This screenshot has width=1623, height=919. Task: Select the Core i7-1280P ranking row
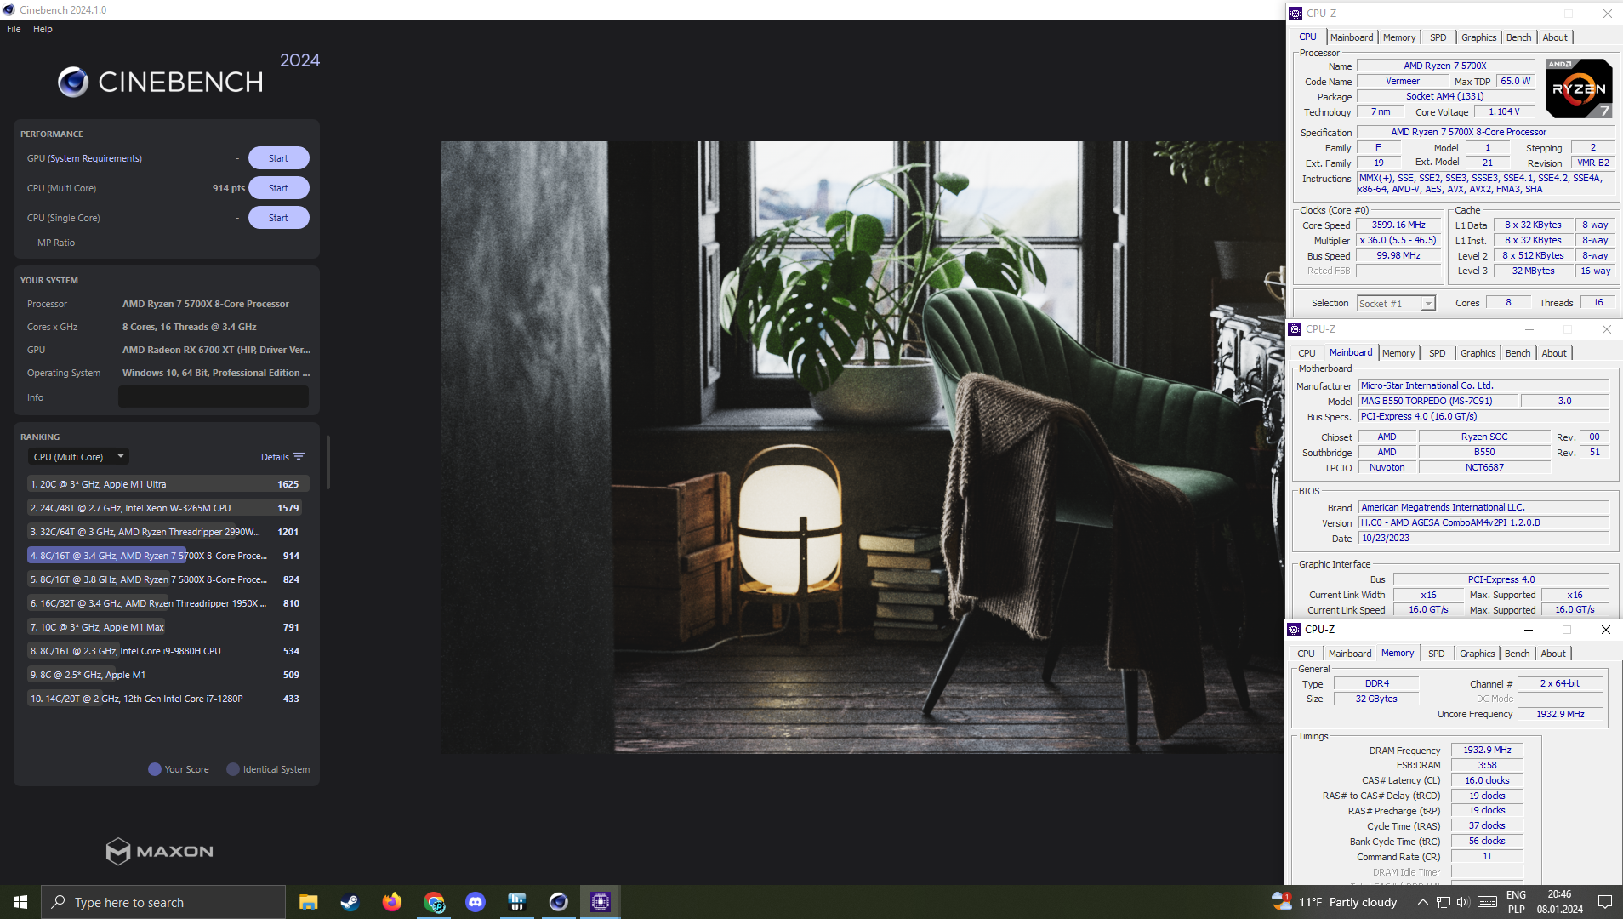coord(167,699)
